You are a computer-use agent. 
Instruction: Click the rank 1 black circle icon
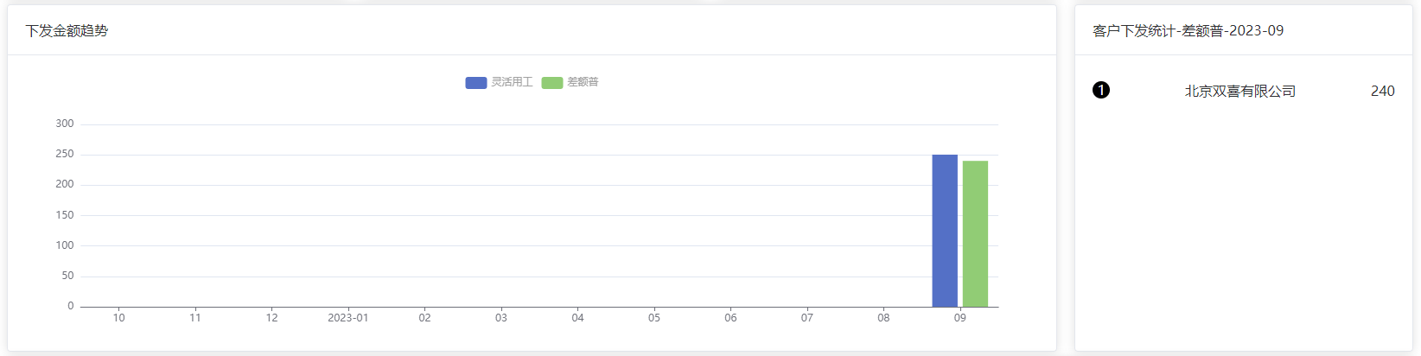(x=1101, y=90)
